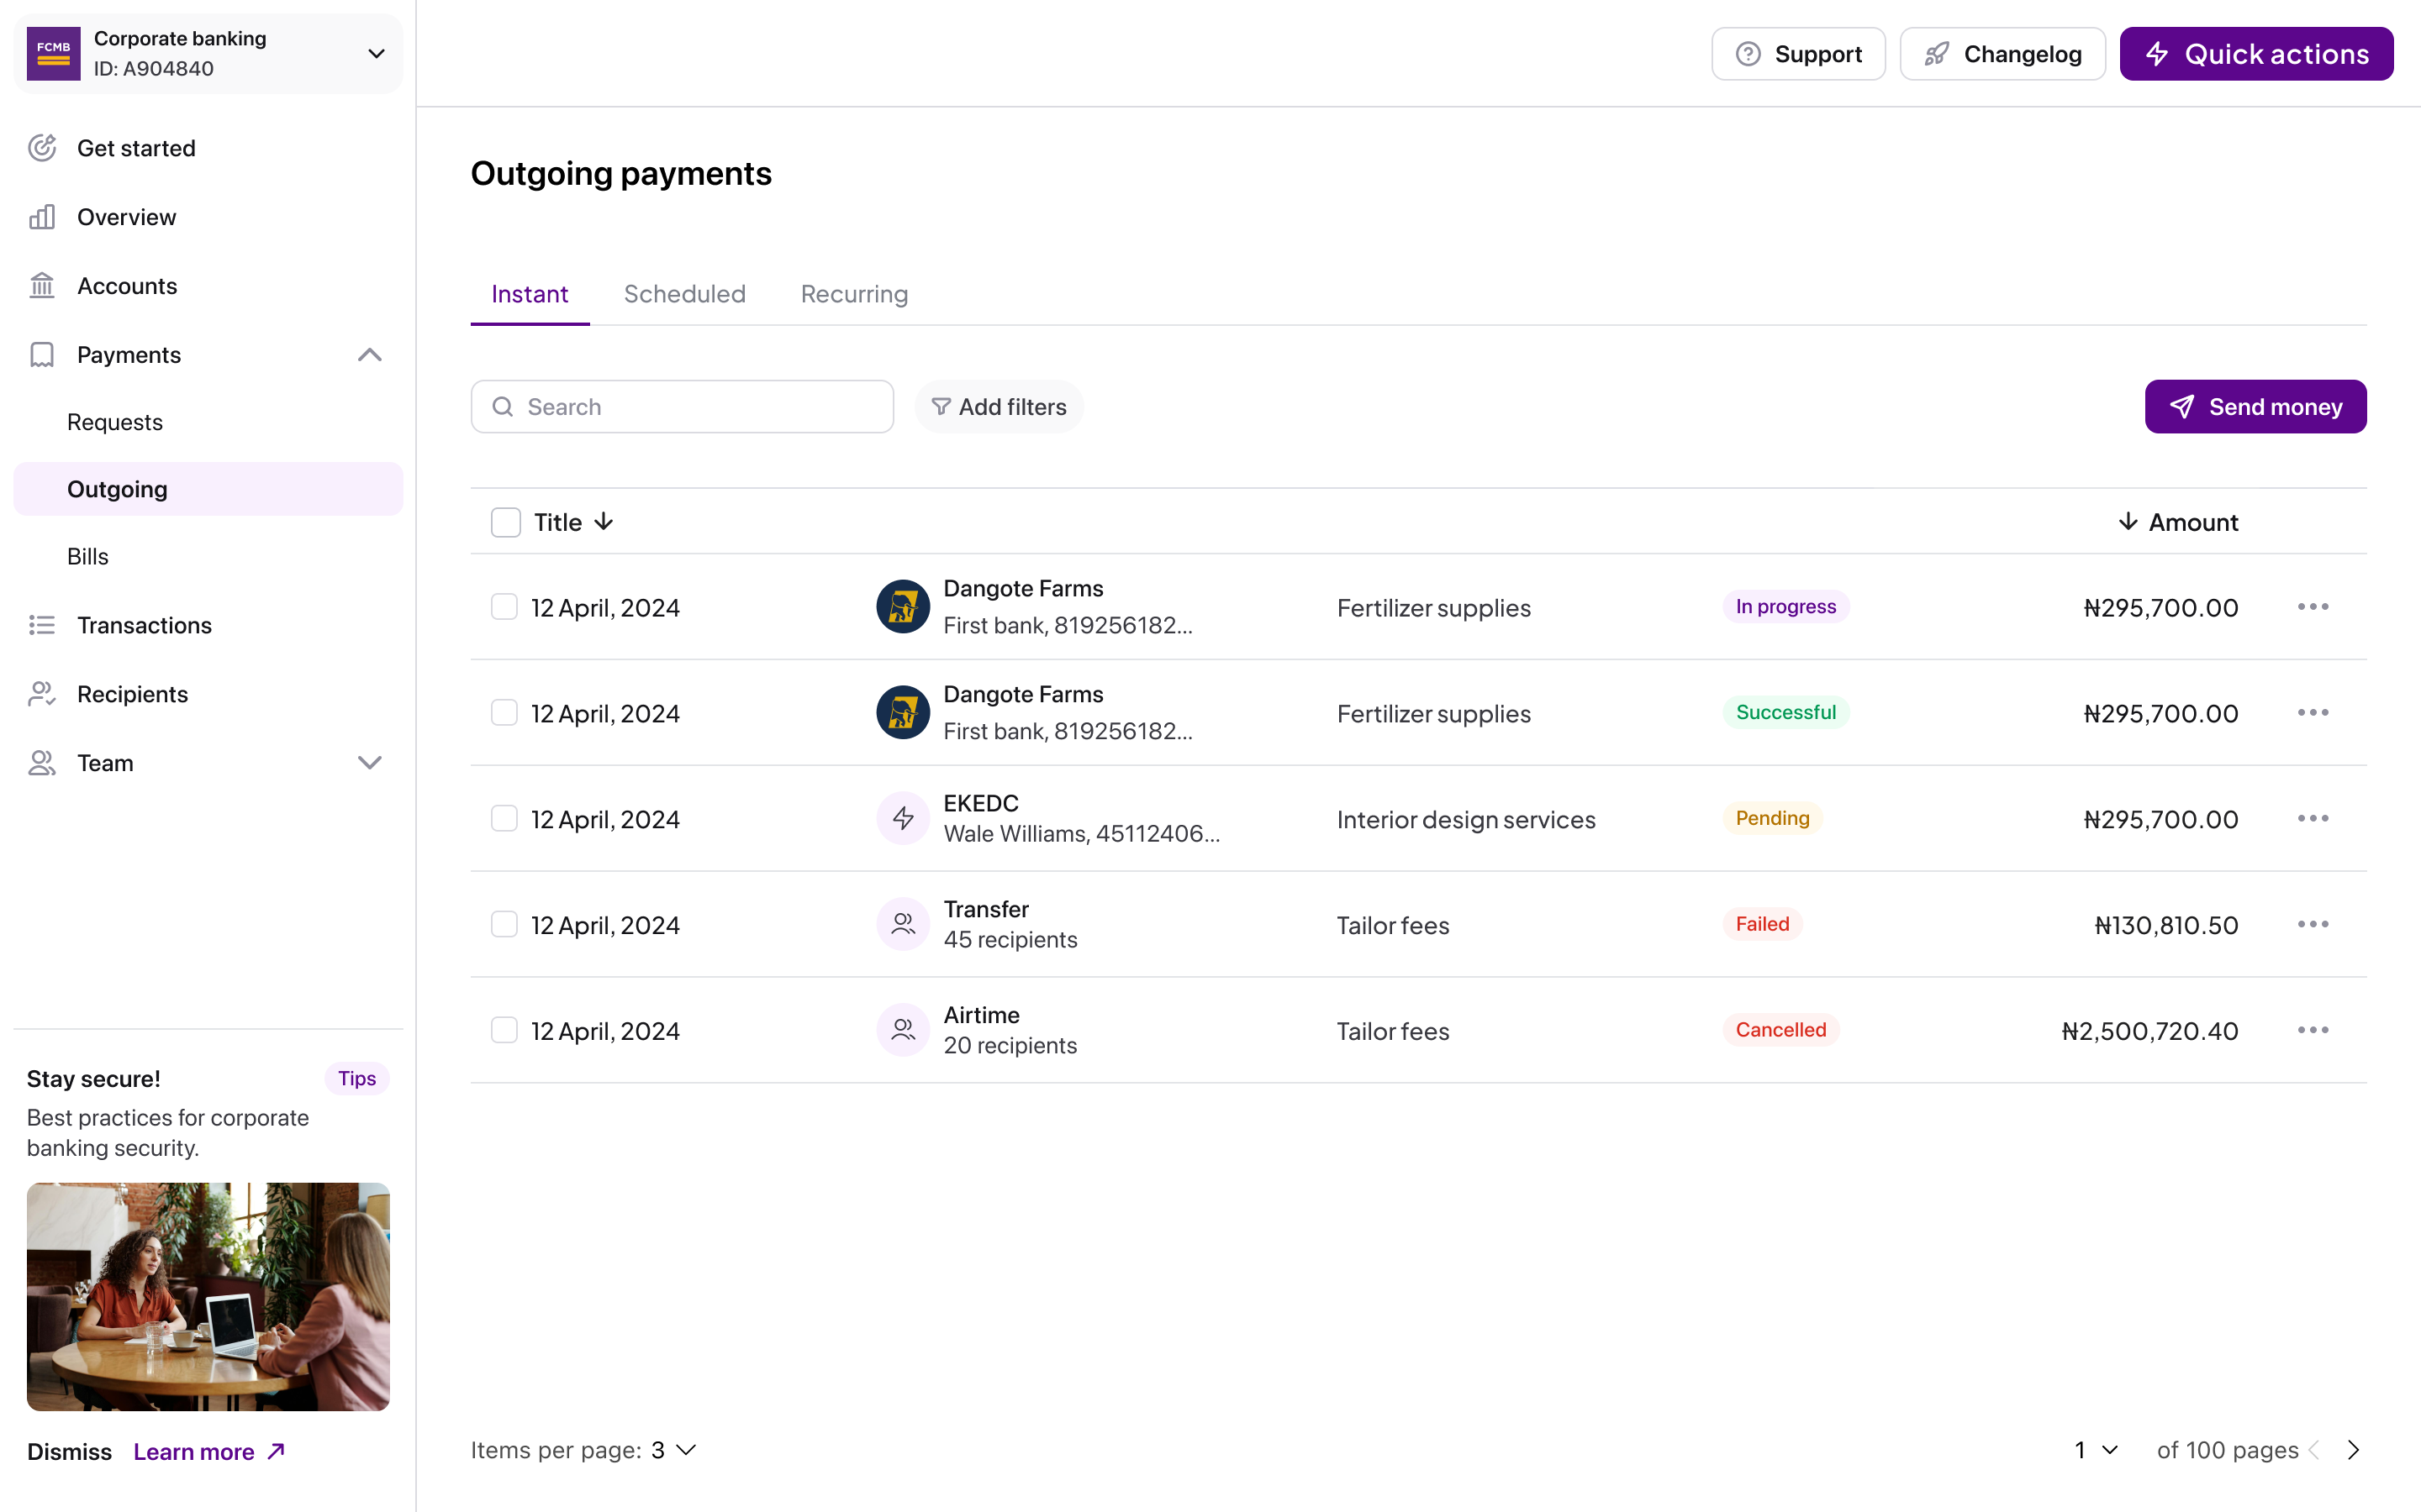The image size is (2421, 1512).
Task: Go to the next page arrow
Action: pyautogui.click(x=2354, y=1450)
